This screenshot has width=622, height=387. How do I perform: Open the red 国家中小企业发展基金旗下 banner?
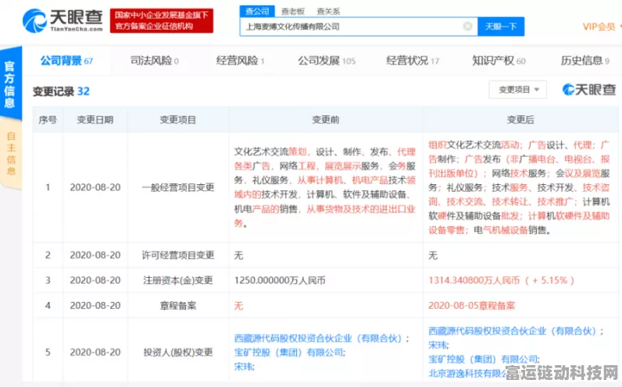(162, 20)
